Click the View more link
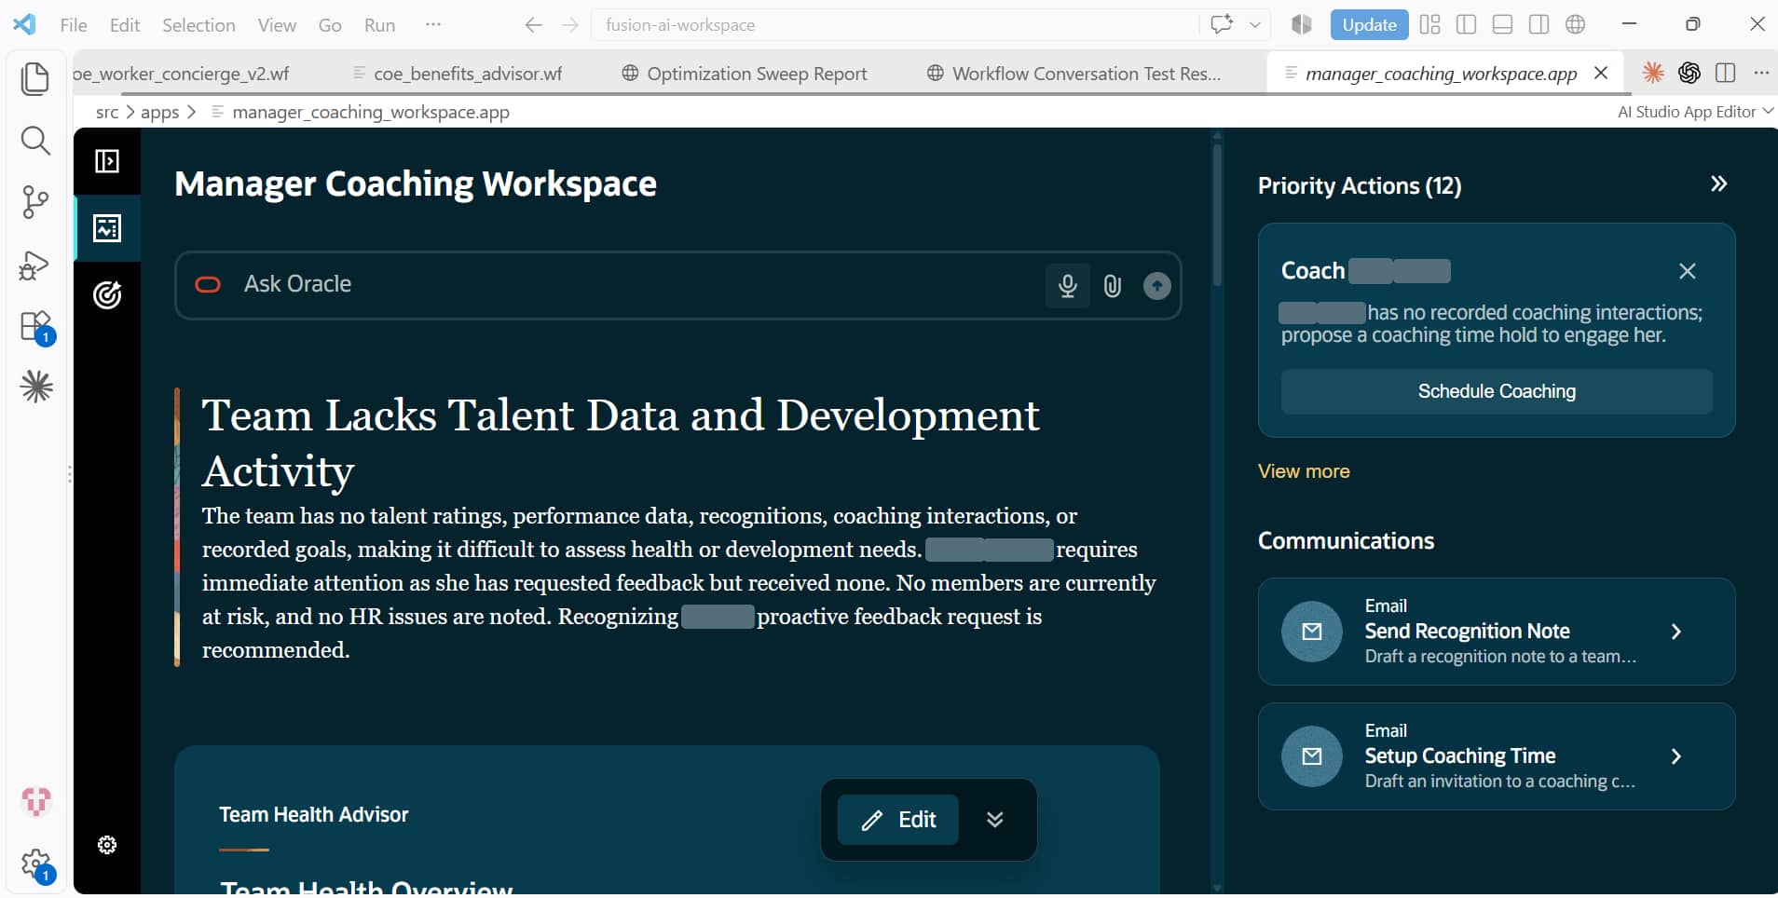Viewport: 1778px width, 898px height. click(x=1304, y=471)
